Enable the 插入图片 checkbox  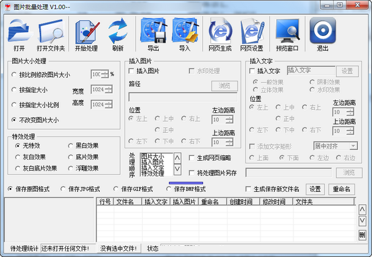[132, 71]
